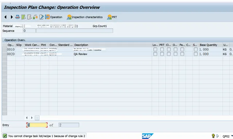Click operation number 0020 cell
The height and width of the screenshot is (139, 233).
[x=11, y=54]
